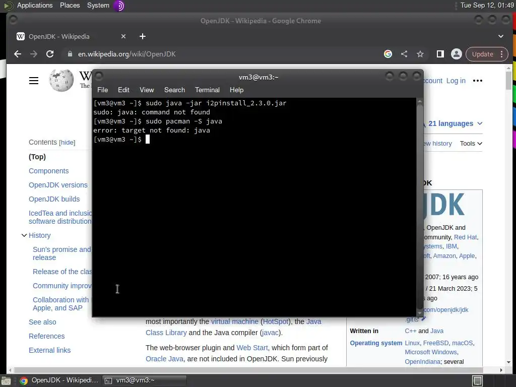Click the Log in link
The height and width of the screenshot is (387, 516).
(x=456, y=81)
